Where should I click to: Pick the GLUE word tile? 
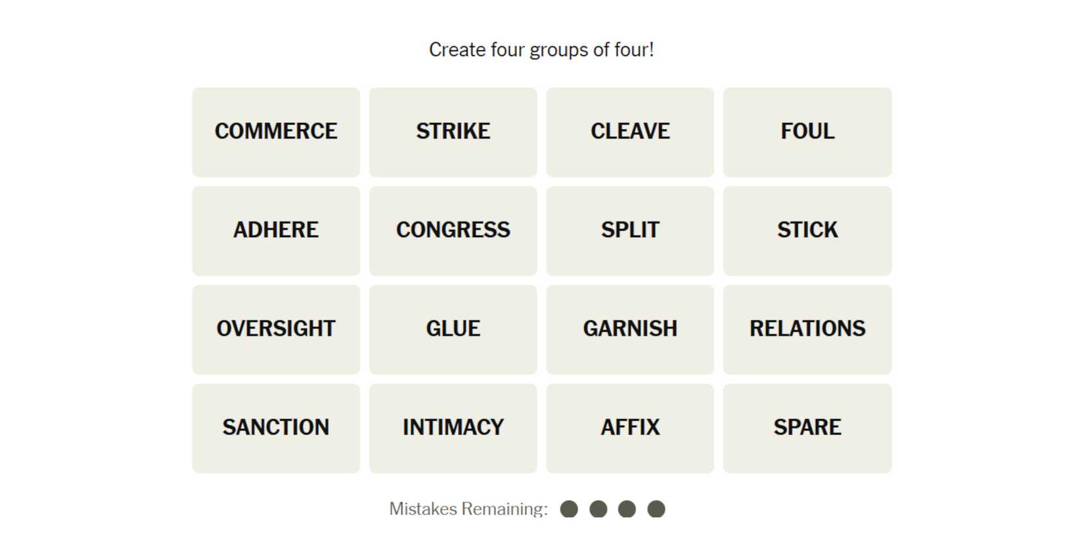pyautogui.click(x=453, y=329)
